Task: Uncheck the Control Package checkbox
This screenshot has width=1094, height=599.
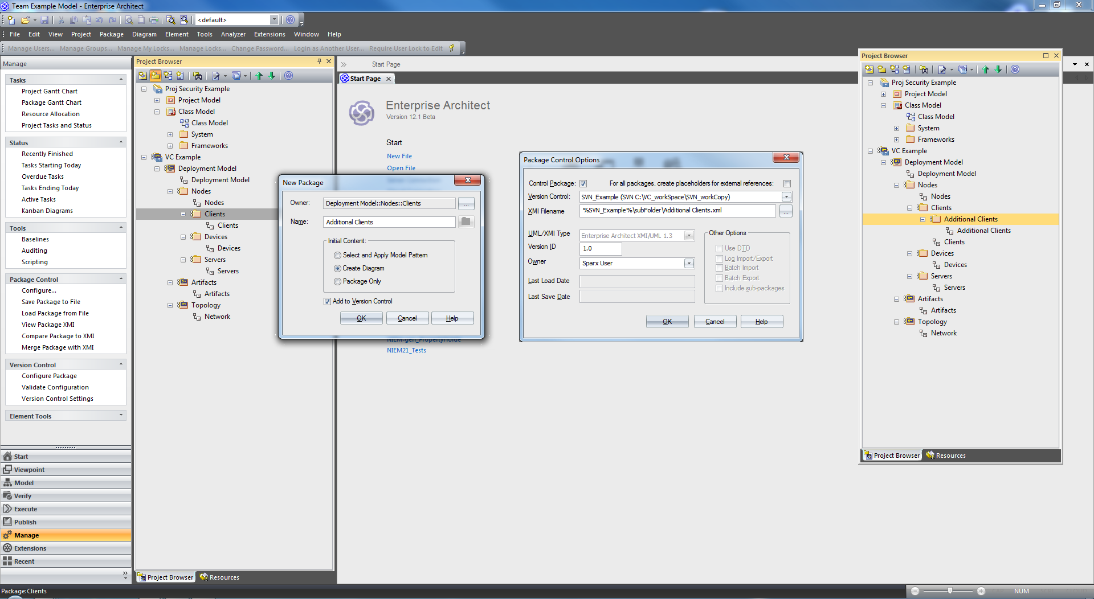Action: [x=583, y=183]
